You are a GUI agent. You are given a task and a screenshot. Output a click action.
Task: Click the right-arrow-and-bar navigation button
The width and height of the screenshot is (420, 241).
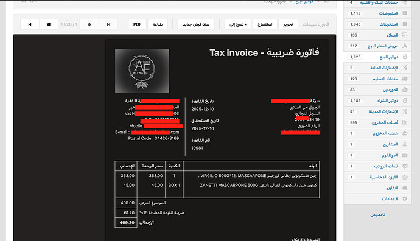(x=108, y=24)
